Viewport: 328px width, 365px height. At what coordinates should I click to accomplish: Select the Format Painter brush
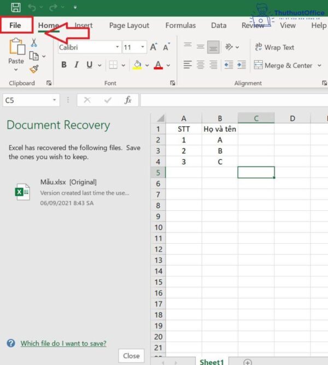(34, 69)
